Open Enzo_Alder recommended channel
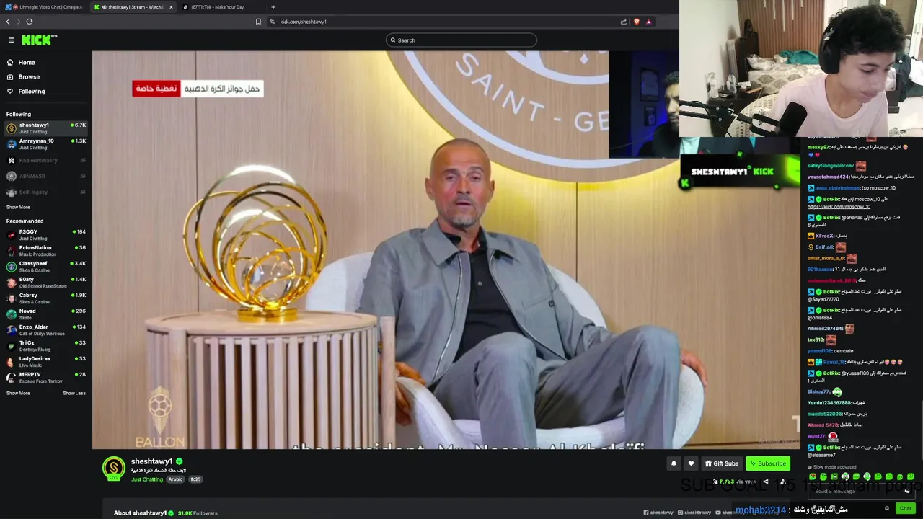 (46, 329)
